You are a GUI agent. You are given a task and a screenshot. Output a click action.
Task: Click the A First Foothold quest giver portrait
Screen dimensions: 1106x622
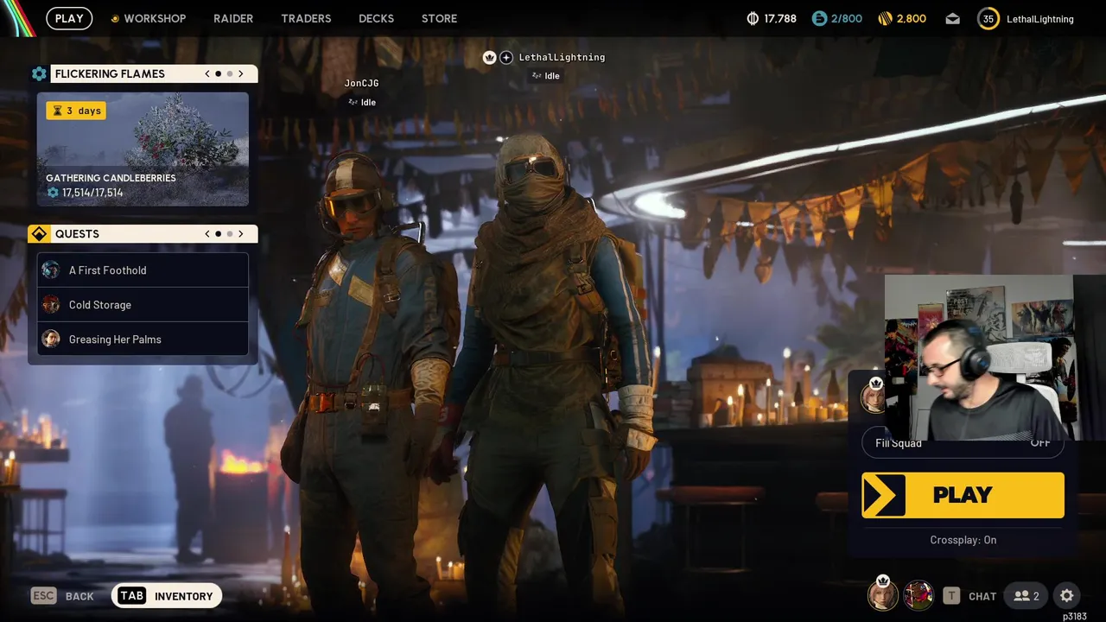(x=51, y=270)
